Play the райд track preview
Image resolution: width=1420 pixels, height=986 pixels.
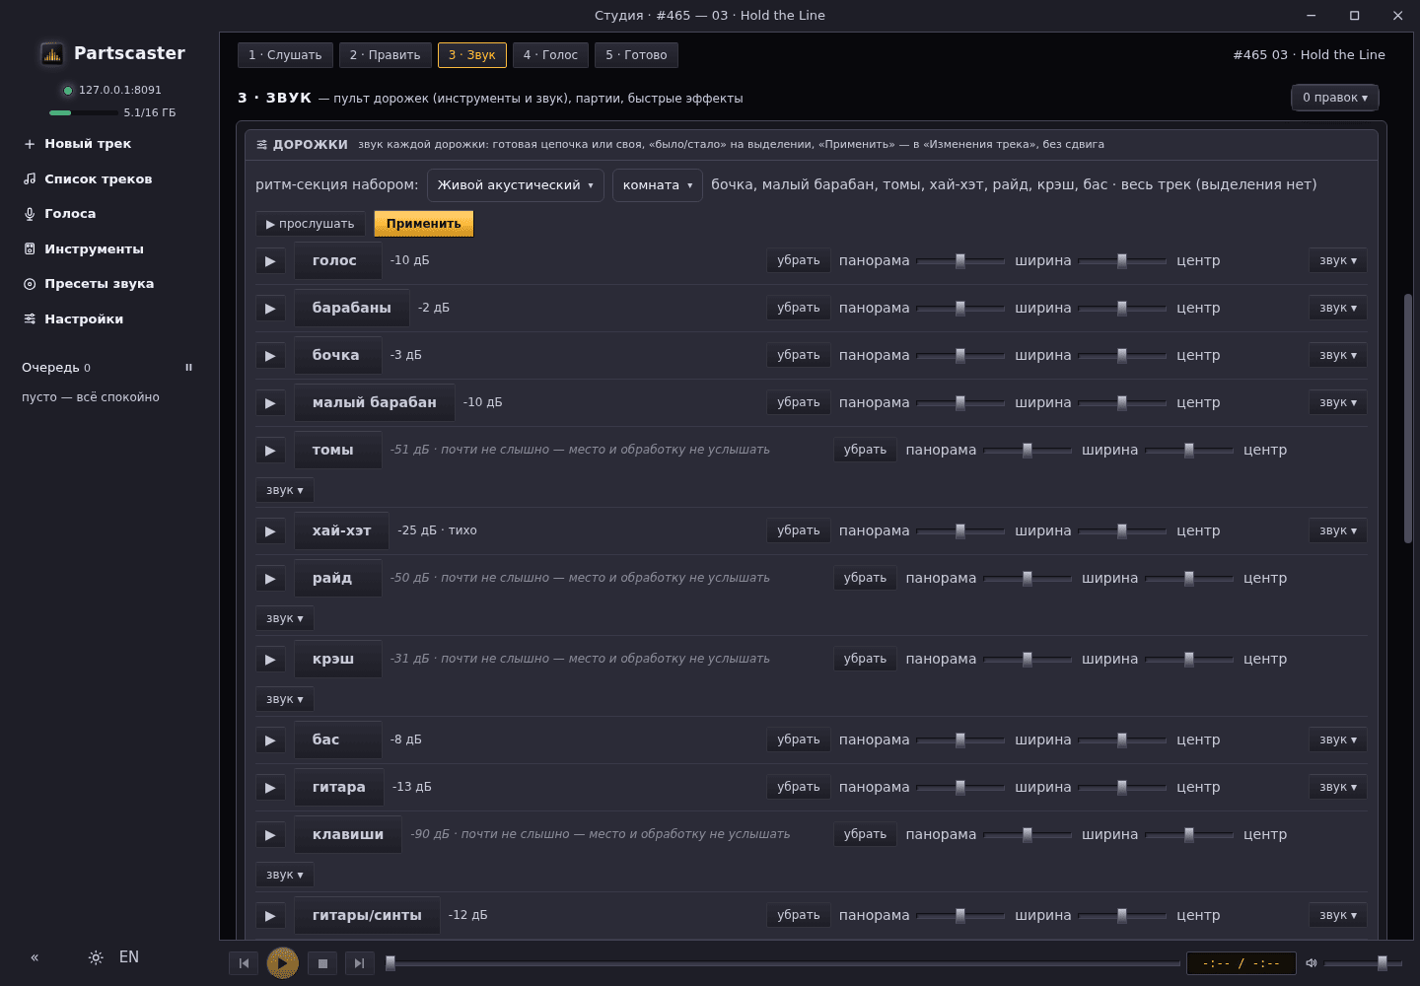pos(270,579)
